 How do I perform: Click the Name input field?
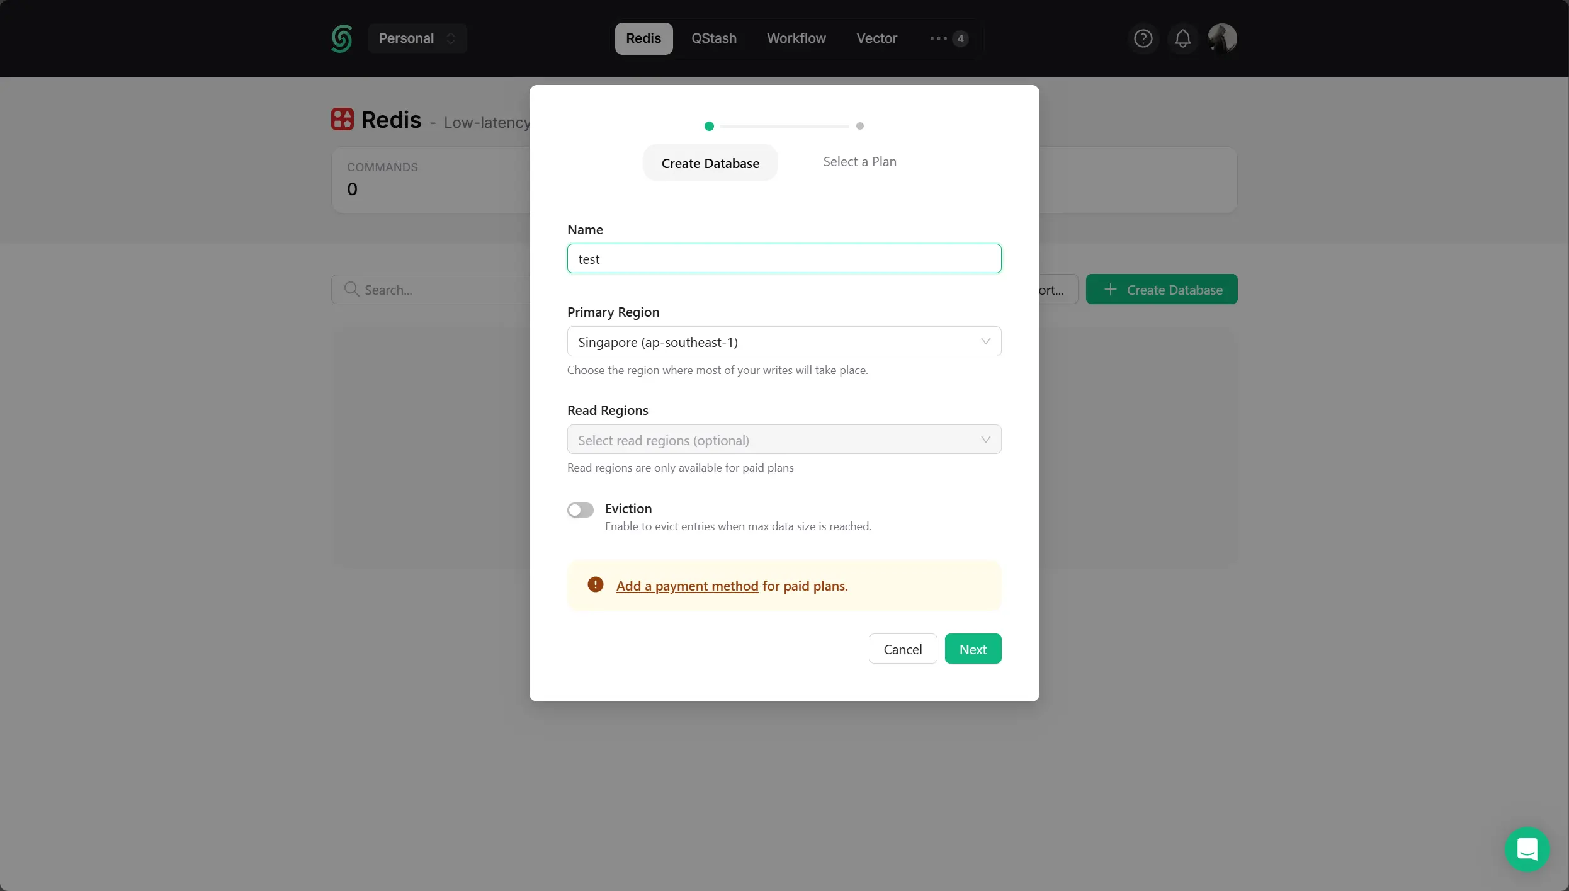[x=784, y=259]
